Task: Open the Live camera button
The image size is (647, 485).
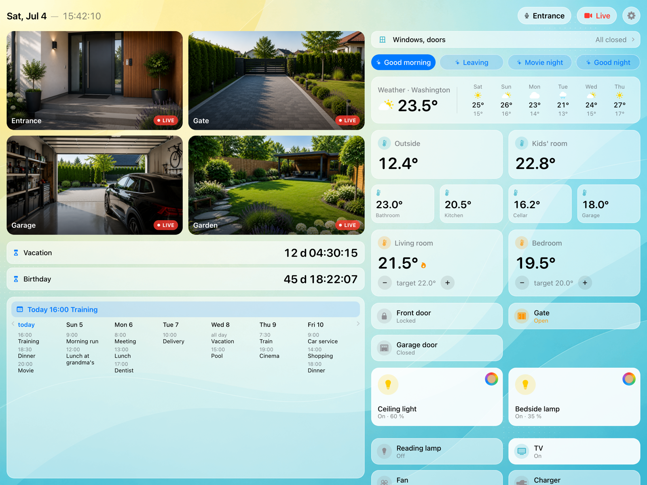Action: point(597,16)
